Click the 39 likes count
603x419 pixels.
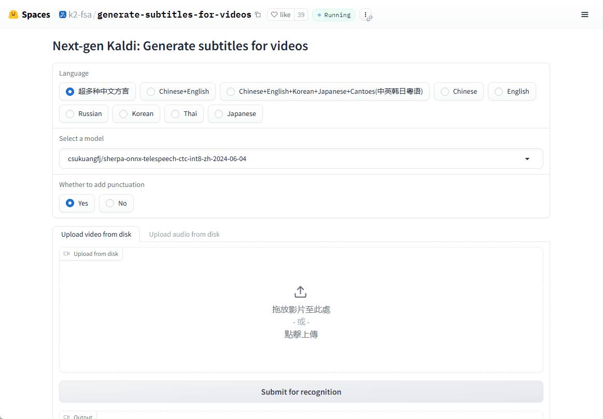click(301, 15)
